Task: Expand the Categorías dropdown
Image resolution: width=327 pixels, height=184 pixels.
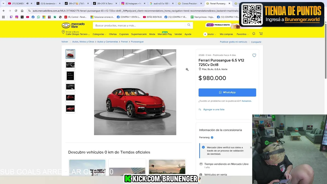Action: point(99,34)
